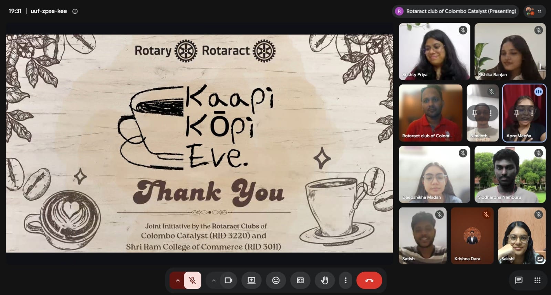Open the three-dot more options menu in the call bar
Viewport: 551px width, 295px height.
[345, 281]
